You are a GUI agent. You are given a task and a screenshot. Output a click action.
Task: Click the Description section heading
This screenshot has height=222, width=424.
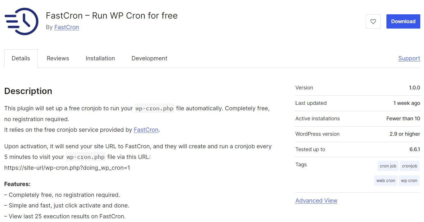[28, 91]
